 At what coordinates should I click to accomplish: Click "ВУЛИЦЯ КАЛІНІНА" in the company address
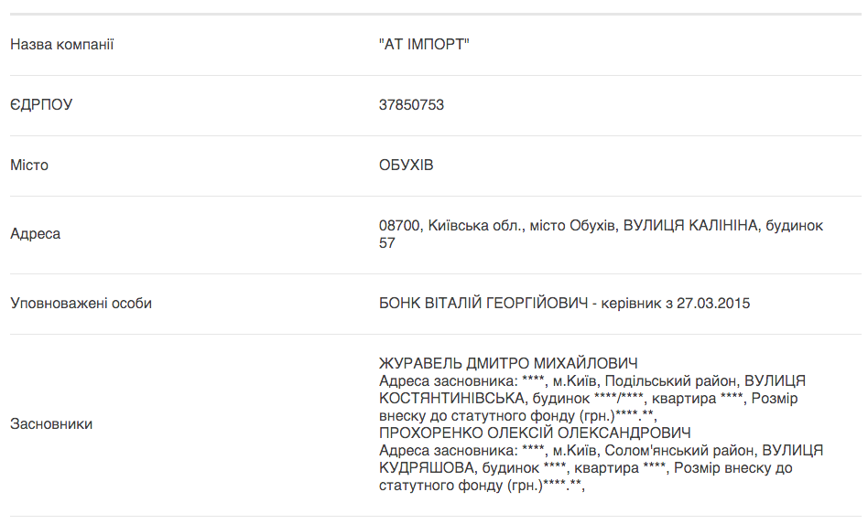click(691, 225)
